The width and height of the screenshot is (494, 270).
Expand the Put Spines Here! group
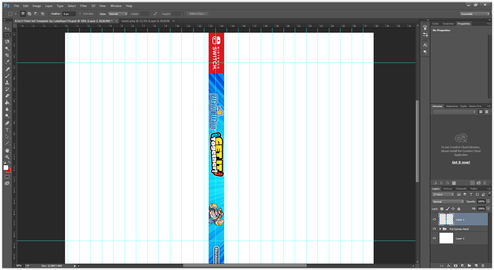tap(440, 229)
